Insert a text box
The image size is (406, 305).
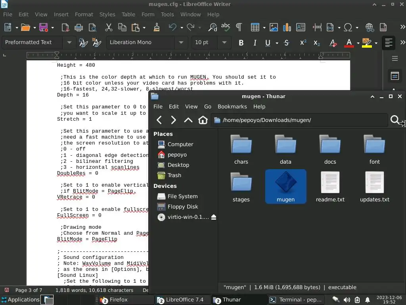301,27
